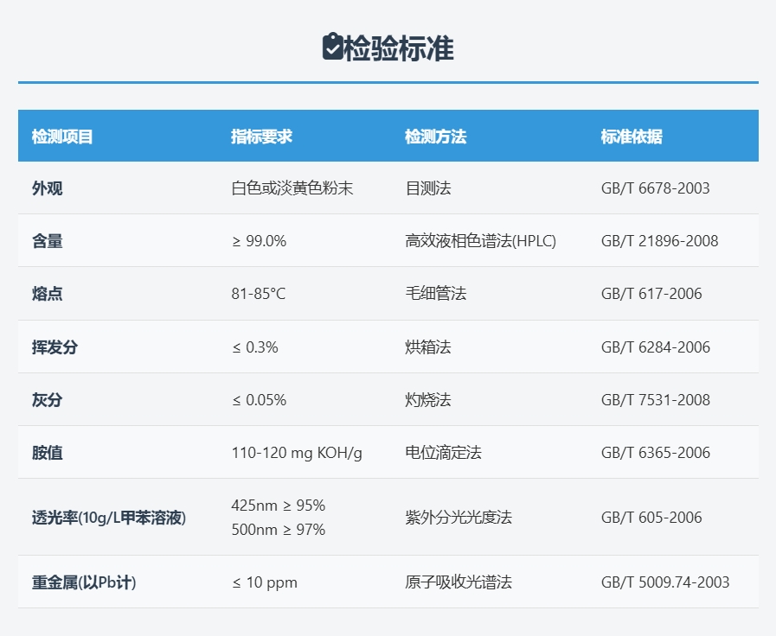Click the GB/T 21896-2008 standard cell
This screenshot has height=636, width=776.
pyautogui.click(x=660, y=241)
